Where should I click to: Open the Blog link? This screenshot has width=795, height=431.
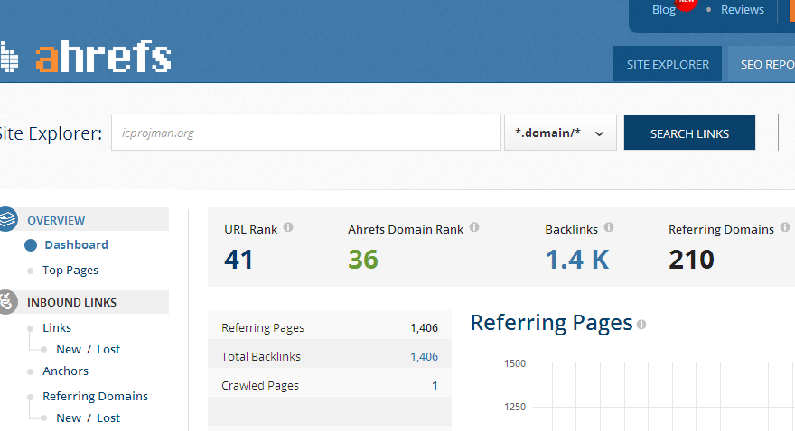click(664, 10)
